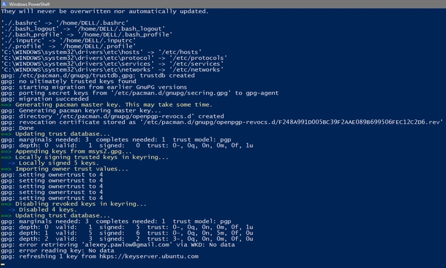
Task: Click the green arrow before Generating pacman master key
Action: [6, 105]
